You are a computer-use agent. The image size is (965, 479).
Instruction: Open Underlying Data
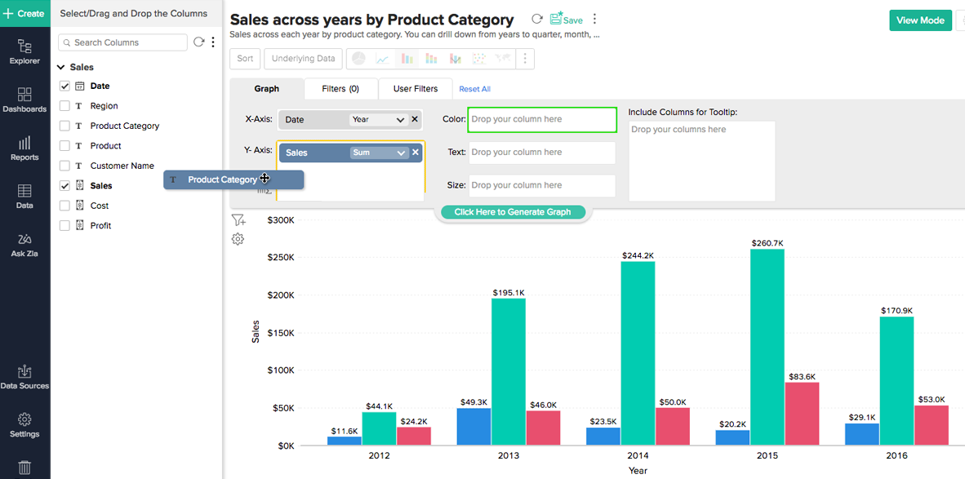coord(303,59)
